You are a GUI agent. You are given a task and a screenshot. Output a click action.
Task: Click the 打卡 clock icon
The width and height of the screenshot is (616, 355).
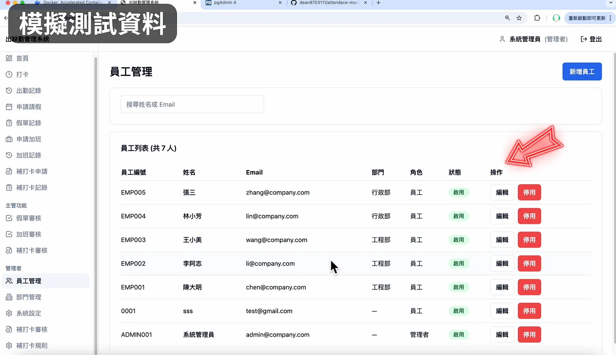pyautogui.click(x=9, y=74)
